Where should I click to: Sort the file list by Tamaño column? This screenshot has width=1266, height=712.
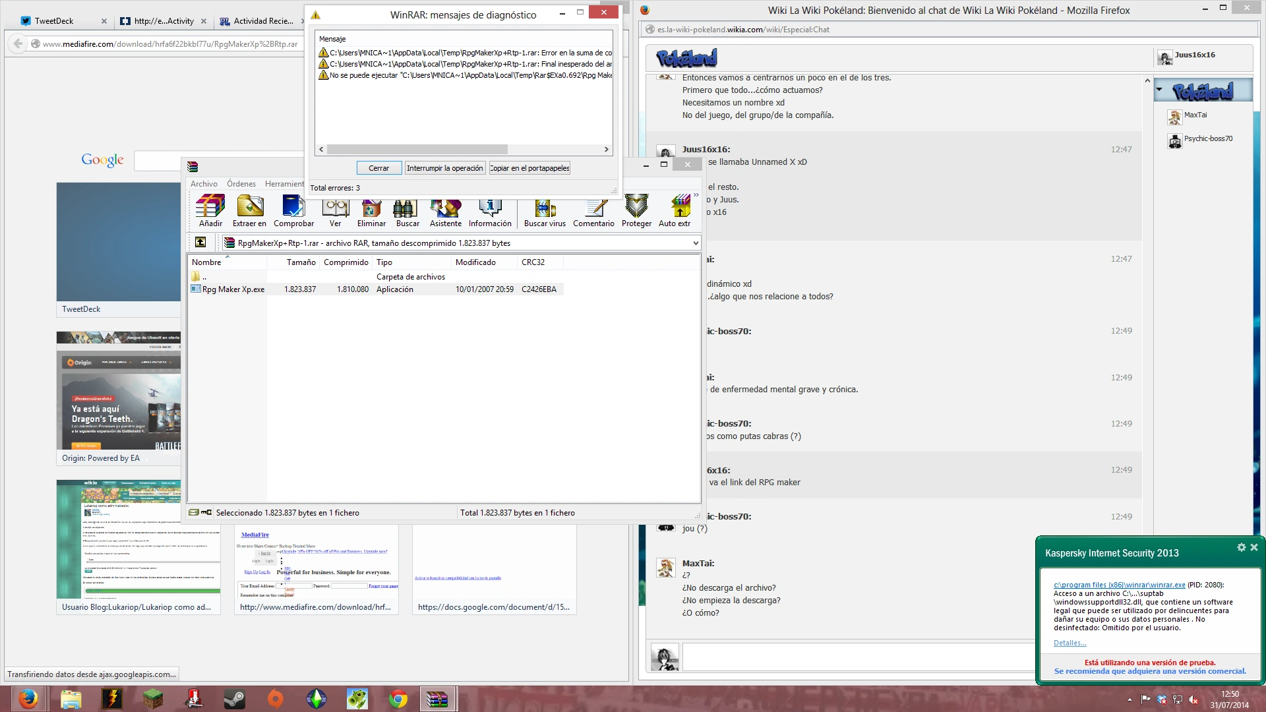[301, 262]
